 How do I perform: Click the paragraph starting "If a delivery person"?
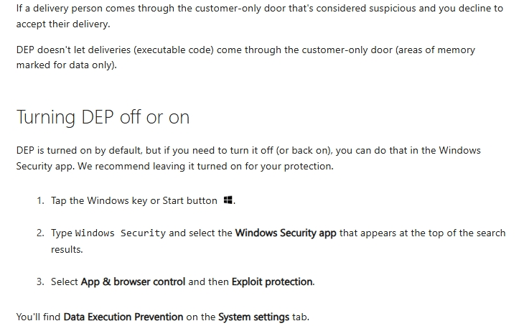pos(260,16)
